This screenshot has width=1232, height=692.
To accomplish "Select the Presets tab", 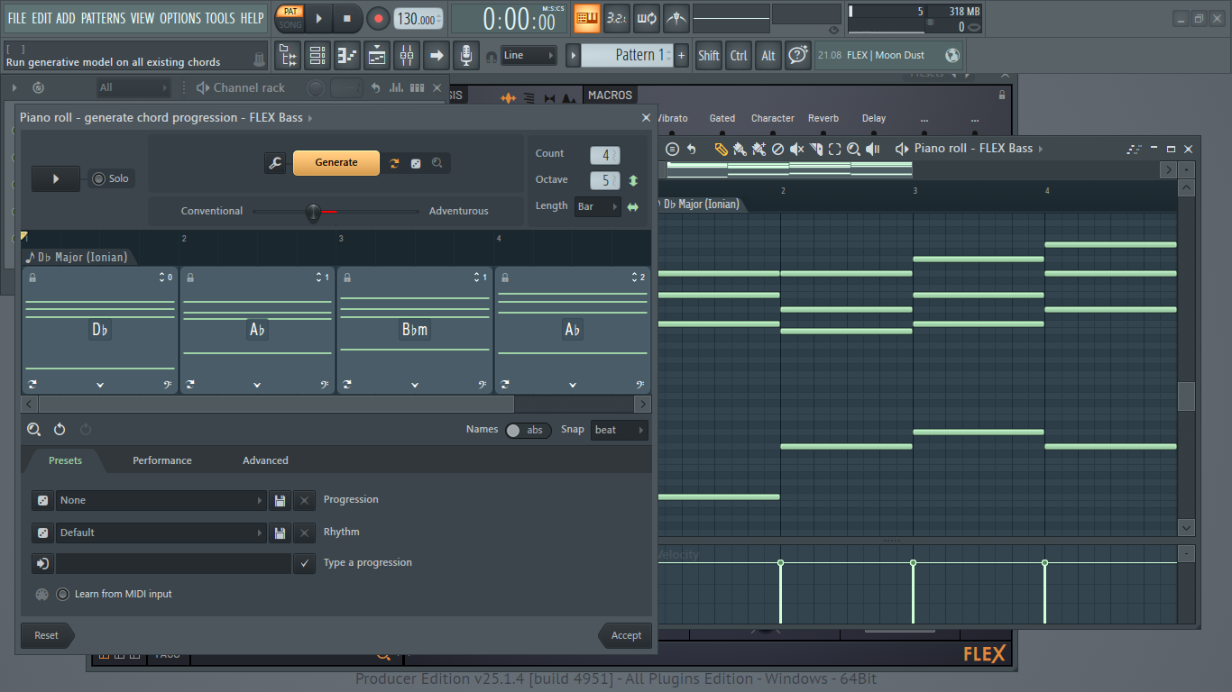I will [x=65, y=460].
